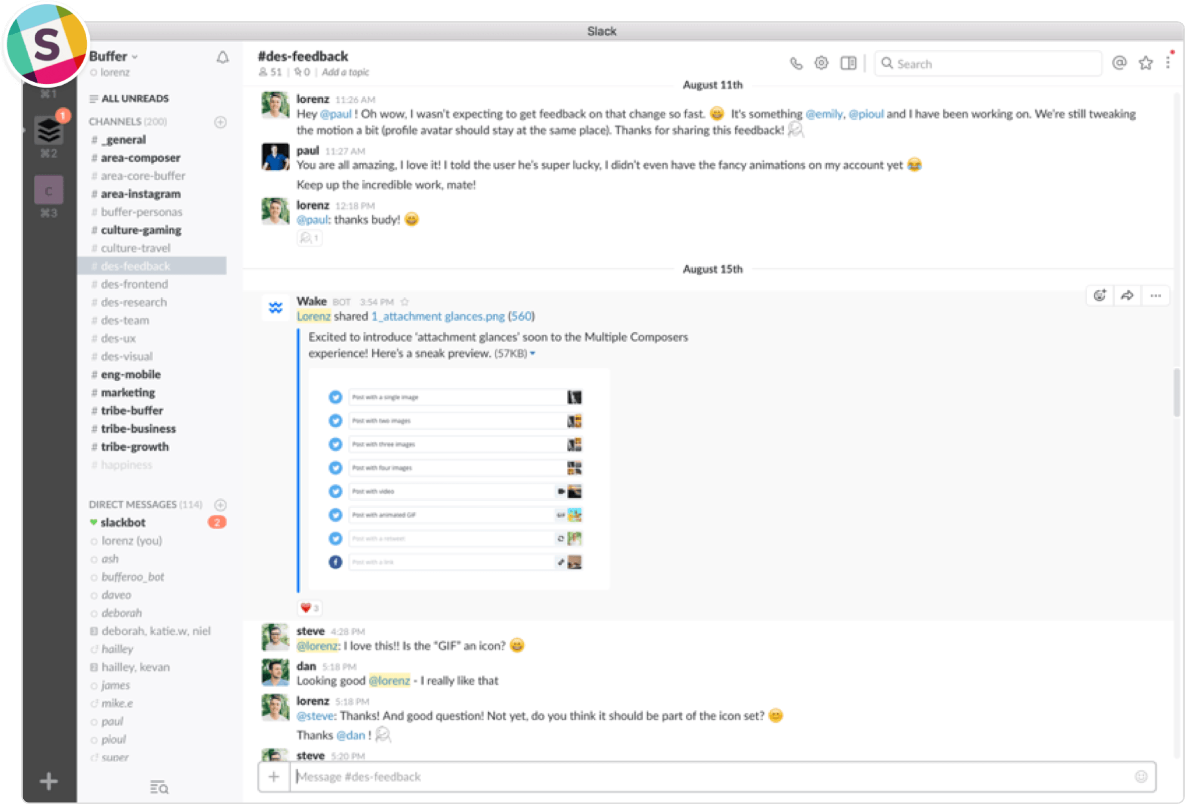Viewport: 1185px width, 804px height.
Task: Open the Buffer workspace dropdown menu
Action: [113, 56]
